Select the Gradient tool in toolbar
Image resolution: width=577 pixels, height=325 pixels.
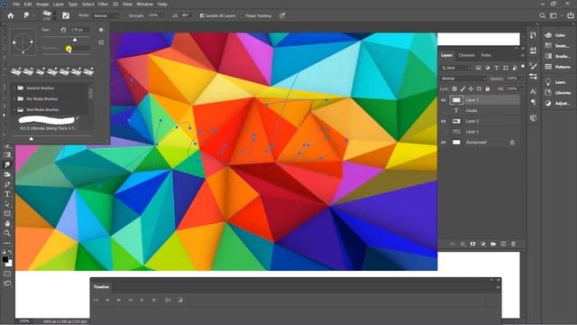coord(7,154)
